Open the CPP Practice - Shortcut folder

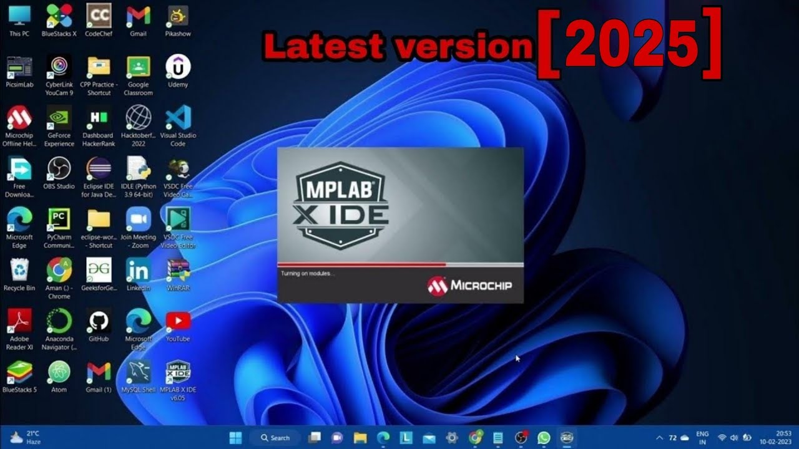coord(99,76)
